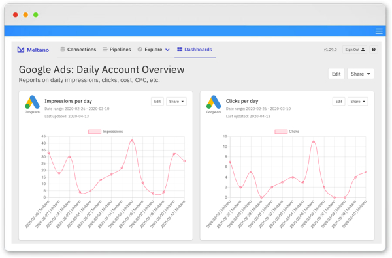This screenshot has width=392, height=258.
Task: Click the Google Ads: Daily Account Overview heading
Action: (x=101, y=70)
